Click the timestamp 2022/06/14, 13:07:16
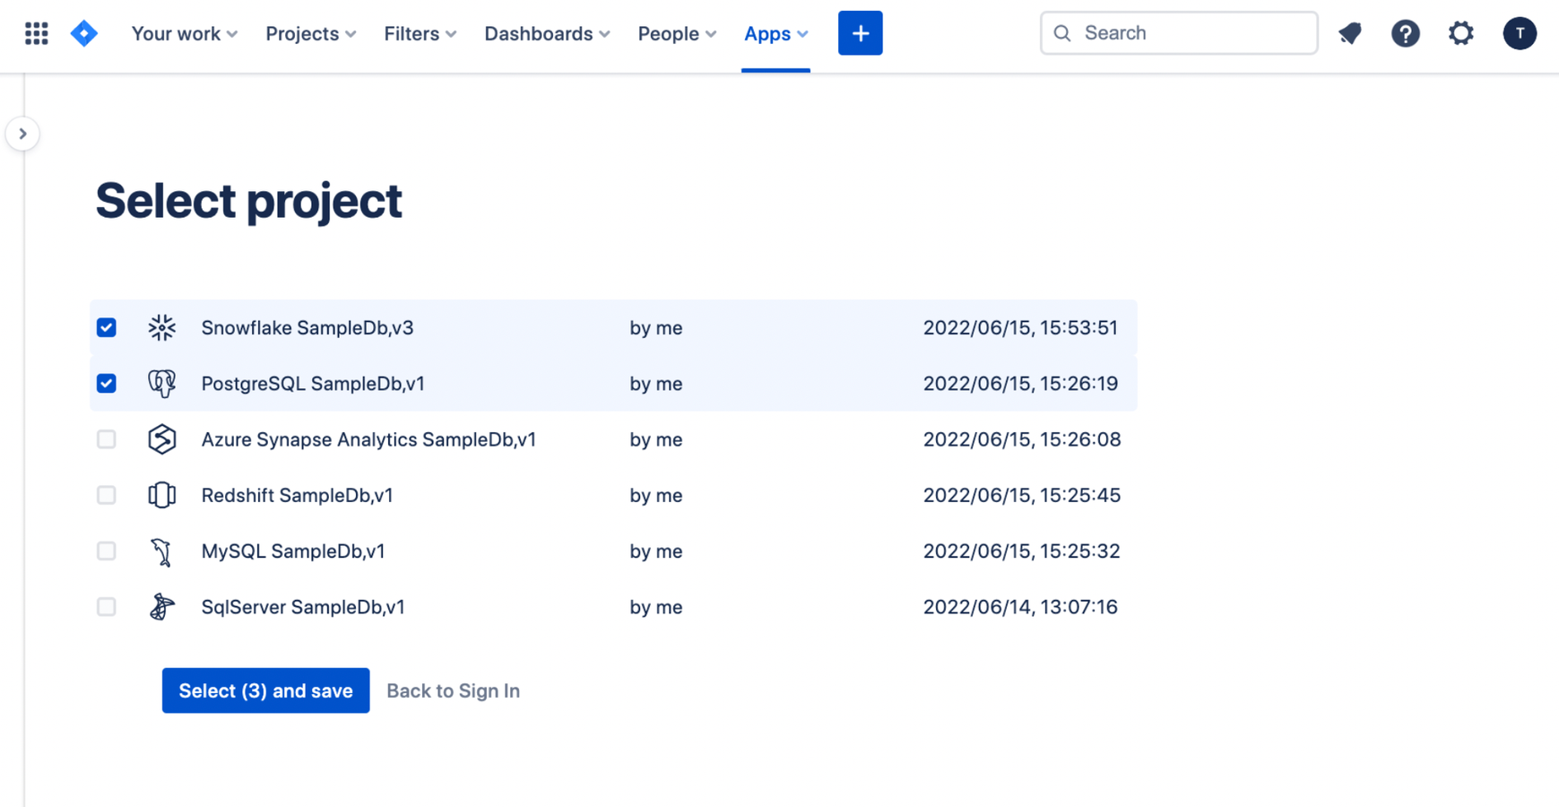The height and width of the screenshot is (807, 1559). 1020,607
